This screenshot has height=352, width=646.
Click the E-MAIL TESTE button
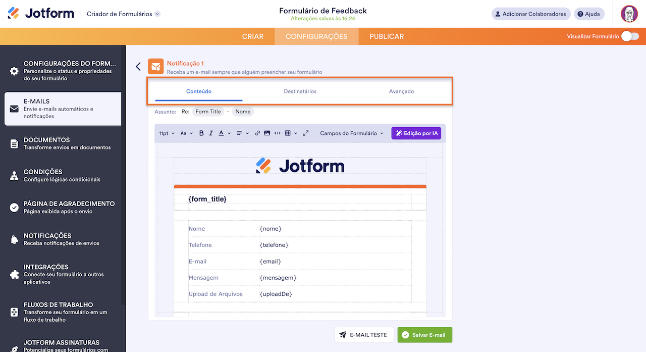click(x=363, y=335)
